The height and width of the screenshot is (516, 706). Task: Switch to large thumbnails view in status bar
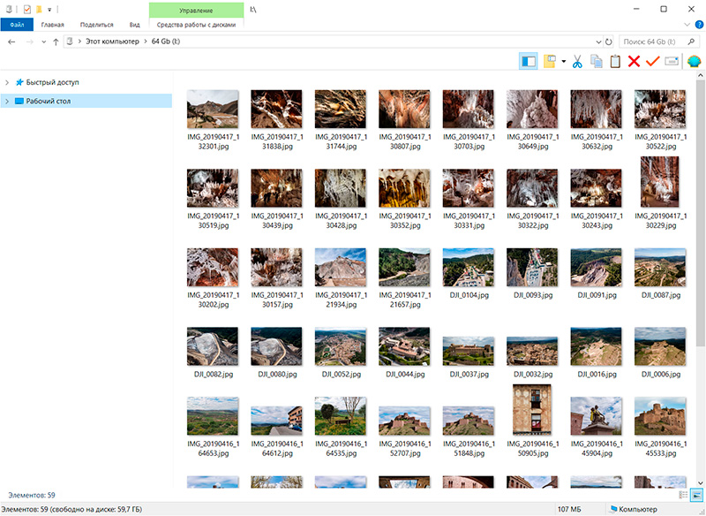pyautogui.click(x=696, y=496)
